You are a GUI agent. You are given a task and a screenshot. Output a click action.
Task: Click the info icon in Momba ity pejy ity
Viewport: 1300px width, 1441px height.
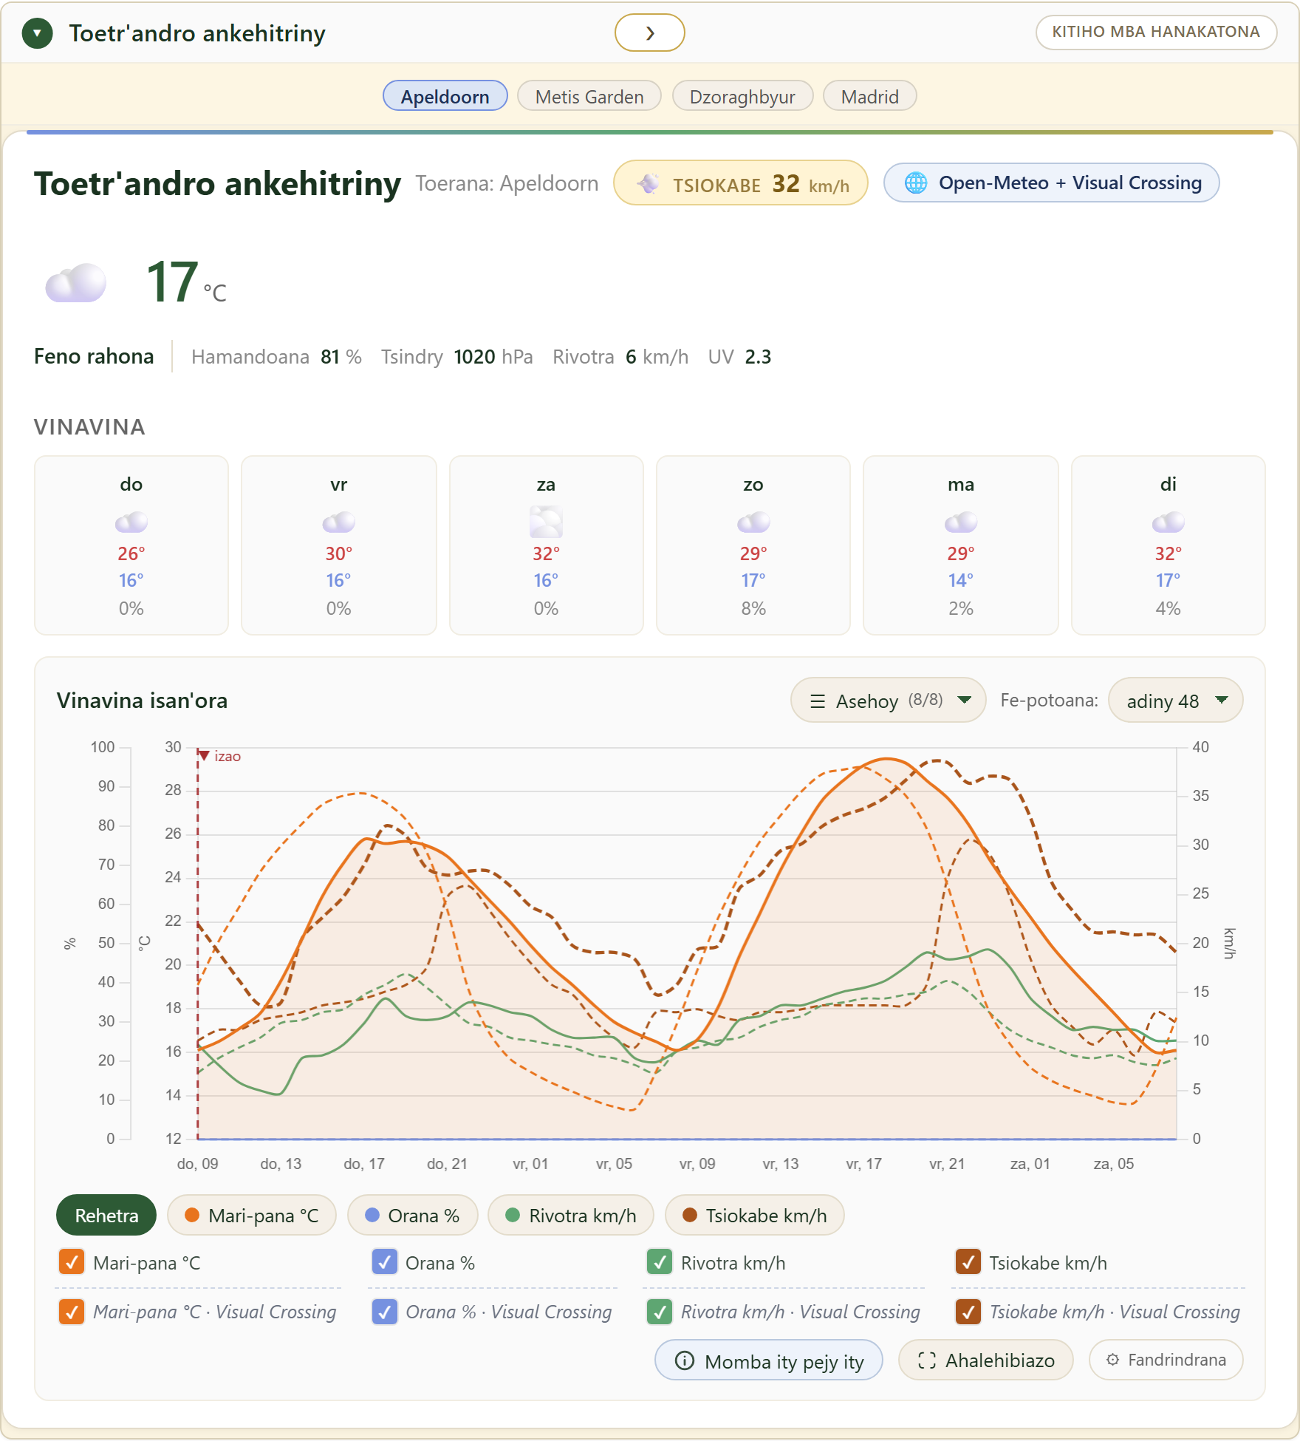click(x=685, y=1360)
